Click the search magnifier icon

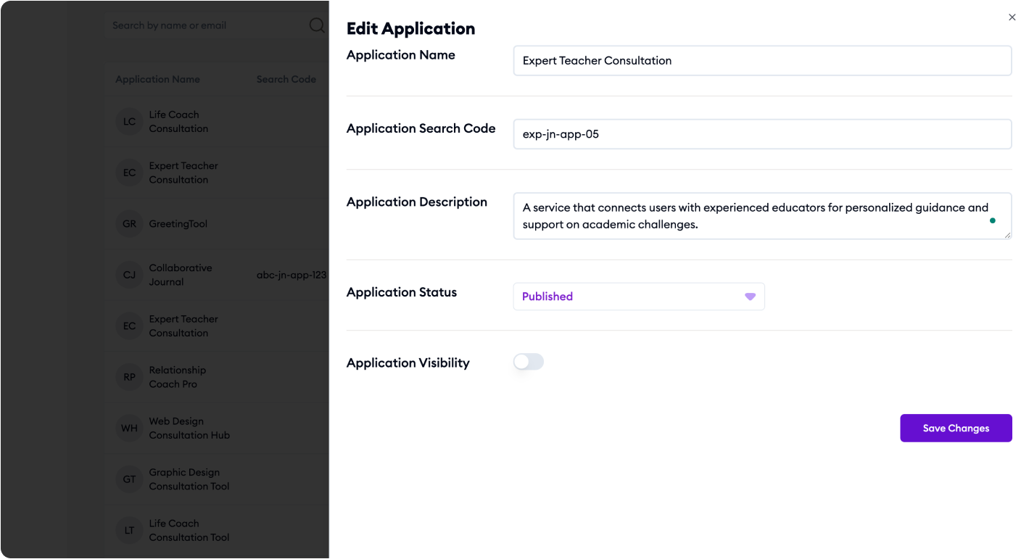(318, 25)
